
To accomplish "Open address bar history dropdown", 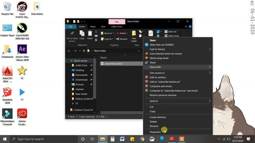I will 139,51.
